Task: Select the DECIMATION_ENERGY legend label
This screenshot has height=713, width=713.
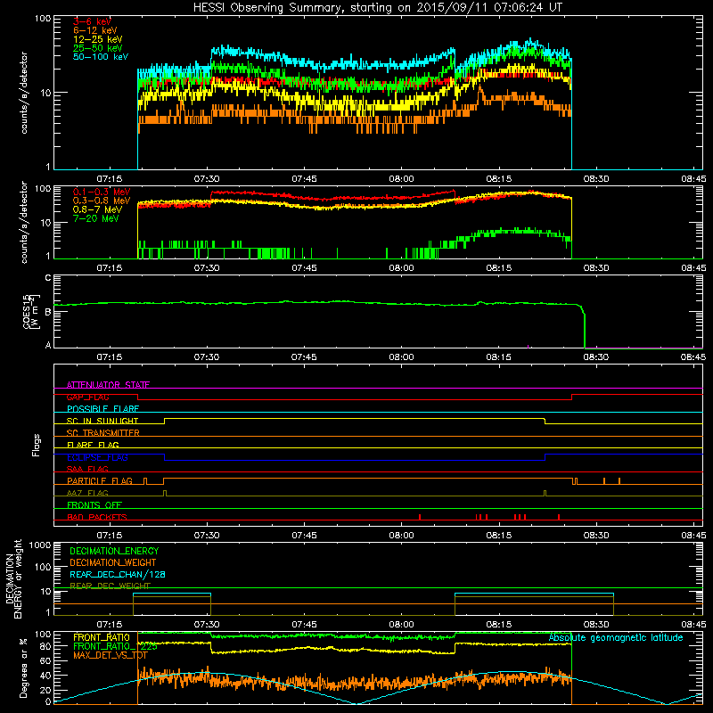Action: coord(114,551)
